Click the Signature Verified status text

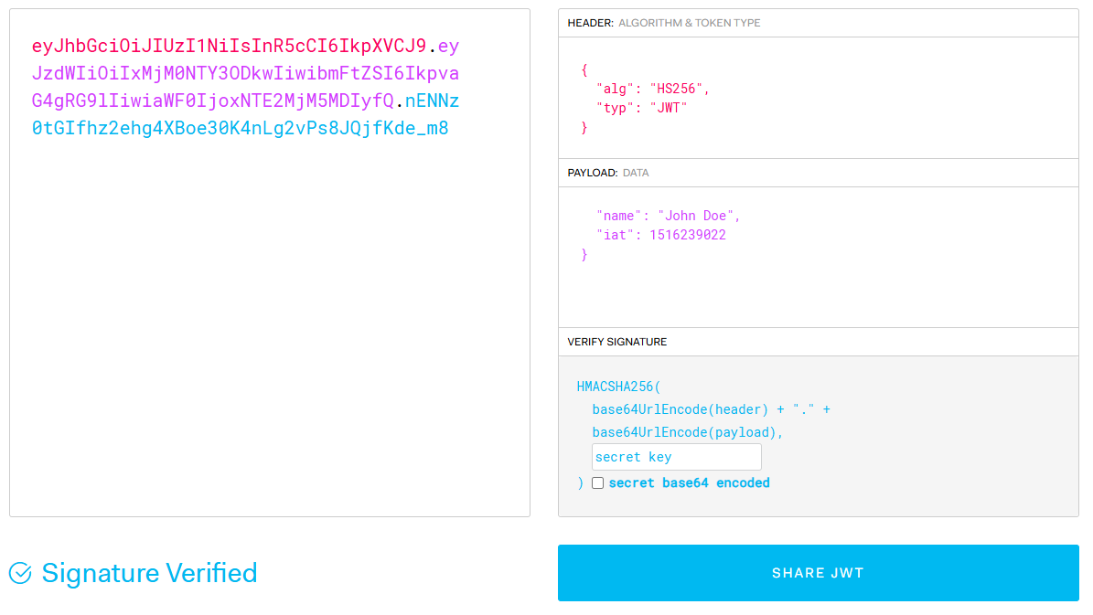click(x=150, y=572)
